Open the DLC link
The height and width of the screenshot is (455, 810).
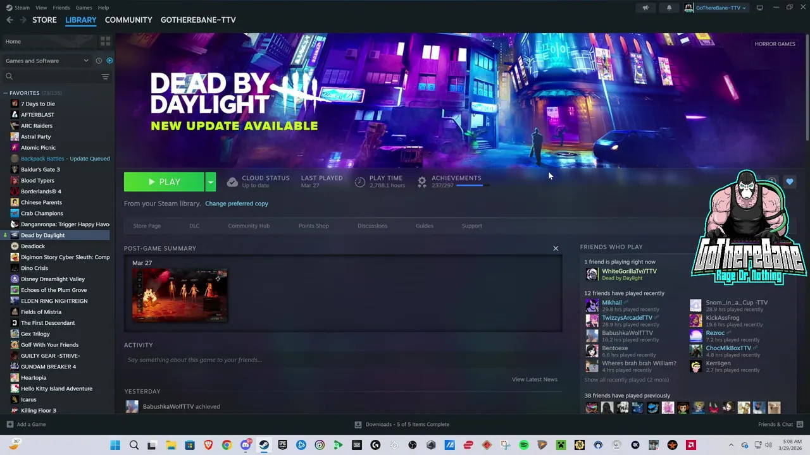[x=194, y=226]
